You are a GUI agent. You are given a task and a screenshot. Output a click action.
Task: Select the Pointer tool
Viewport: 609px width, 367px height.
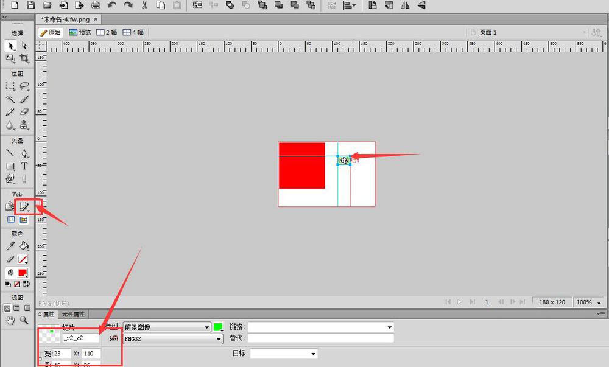pos(10,46)
